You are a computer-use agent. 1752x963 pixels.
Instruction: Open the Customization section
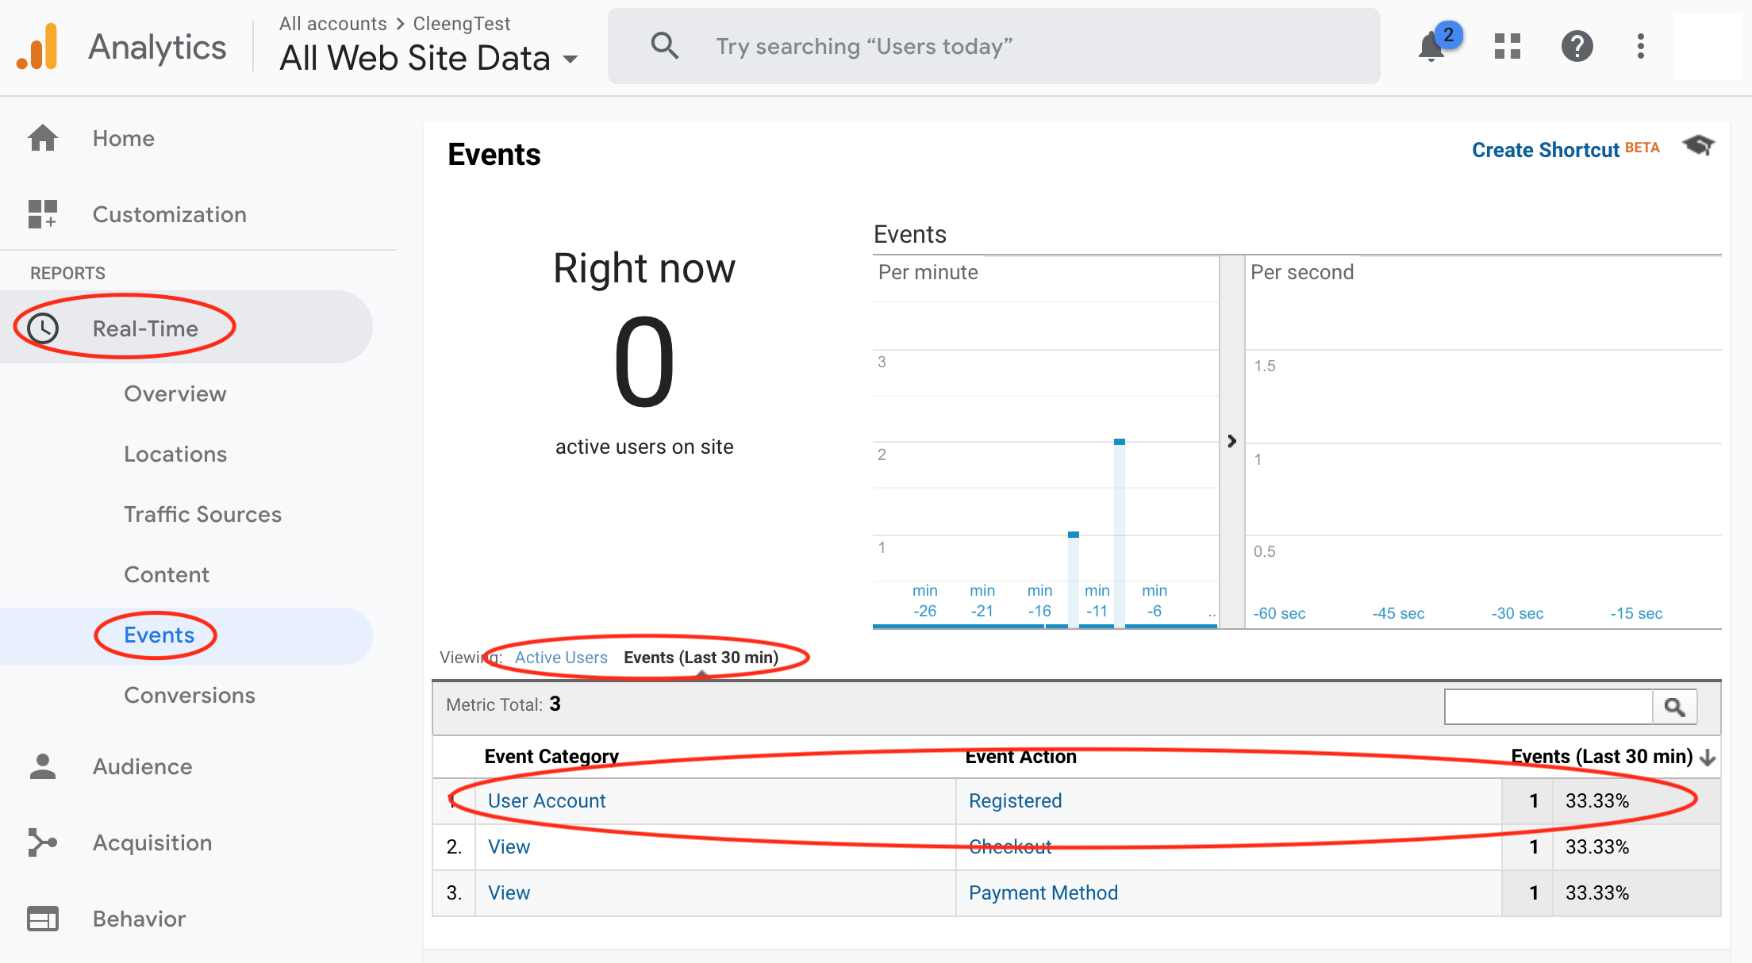click(170, 214)
